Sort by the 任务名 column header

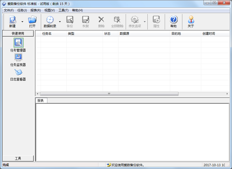pos(47,34)
